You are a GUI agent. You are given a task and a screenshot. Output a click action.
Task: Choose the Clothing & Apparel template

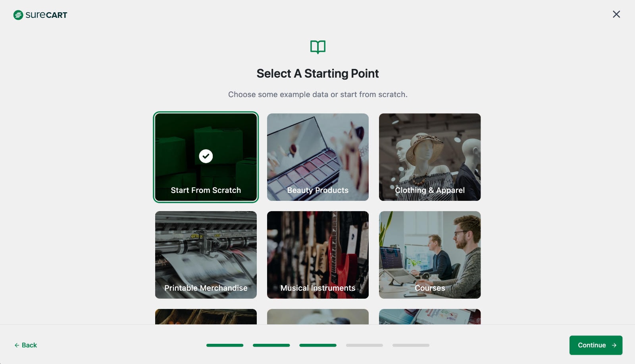point(430,157)
